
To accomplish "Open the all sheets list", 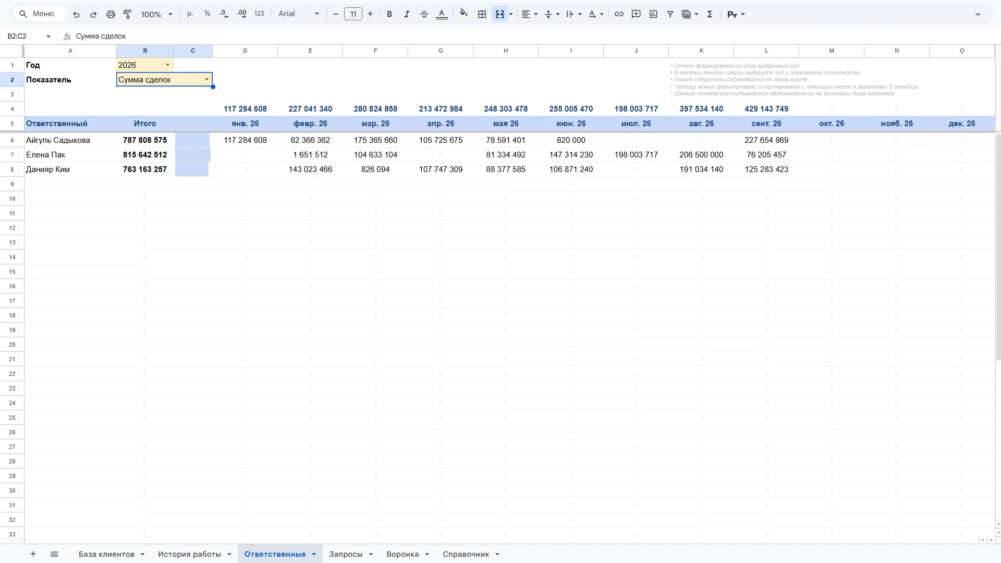I will coord(54,554).
